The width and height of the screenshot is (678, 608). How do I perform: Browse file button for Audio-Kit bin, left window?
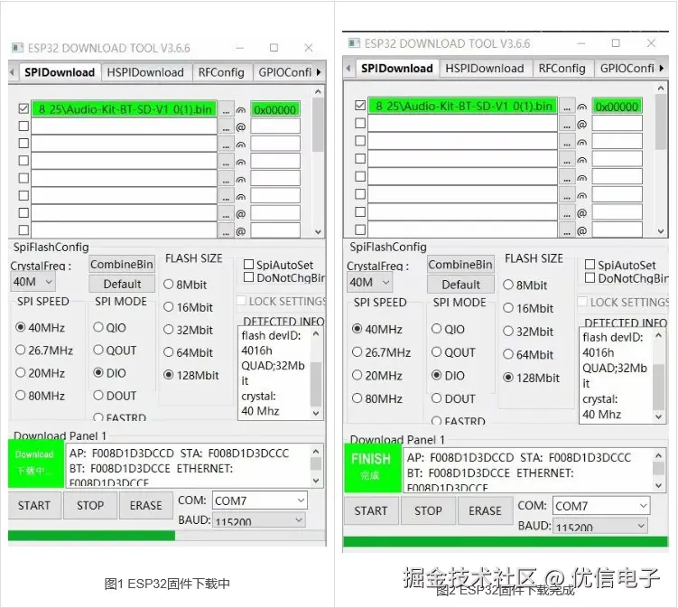[226, 109]
